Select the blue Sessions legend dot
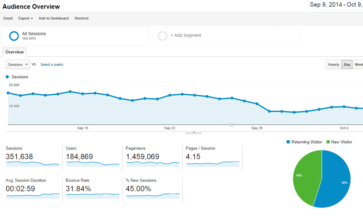 pos(7,77)
